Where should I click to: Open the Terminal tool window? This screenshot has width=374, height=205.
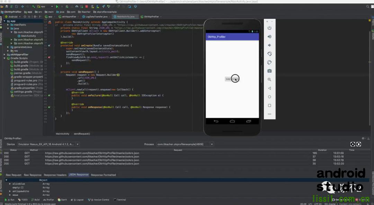[120, 200]
